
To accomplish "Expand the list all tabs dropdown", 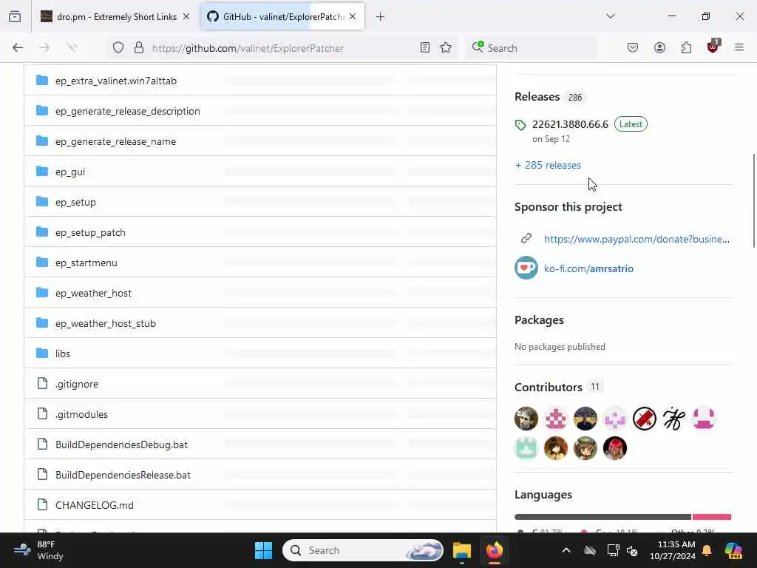I will (611, 16).
